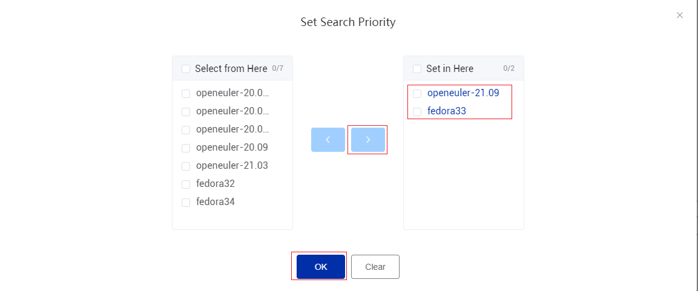Check the second truncated openeuler-20.0… checkbox
Screen dimensions: 698x291
pyautogui.click(x=186, y=112)
